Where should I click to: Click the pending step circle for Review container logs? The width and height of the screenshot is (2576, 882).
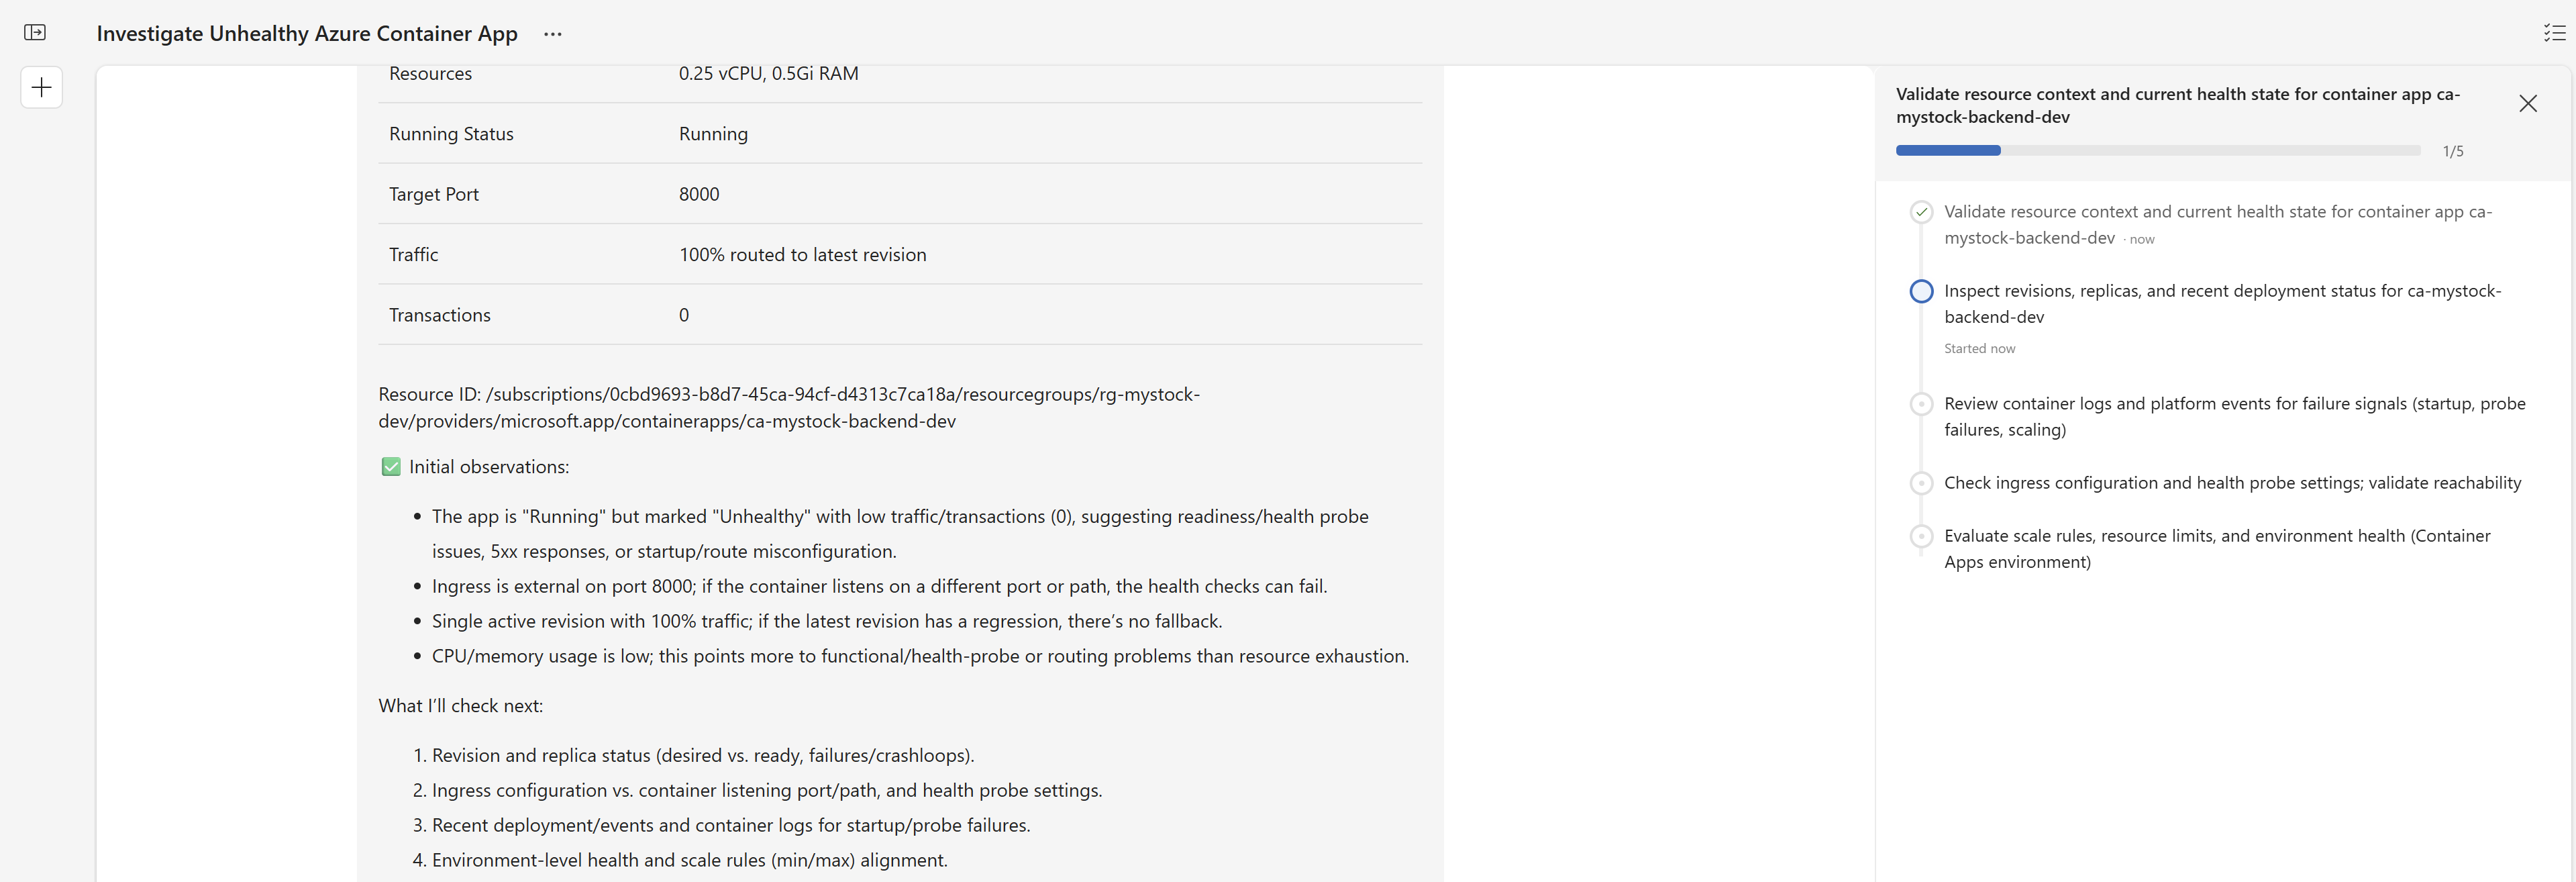point(1920,404)
